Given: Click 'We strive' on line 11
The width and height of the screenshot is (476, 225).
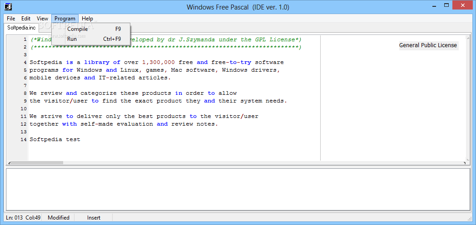Looking at the screenshot, I should (46, 117).
